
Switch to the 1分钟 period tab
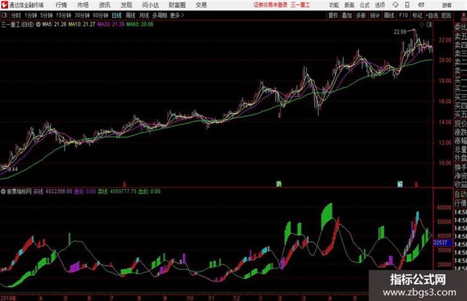(31, 15)
